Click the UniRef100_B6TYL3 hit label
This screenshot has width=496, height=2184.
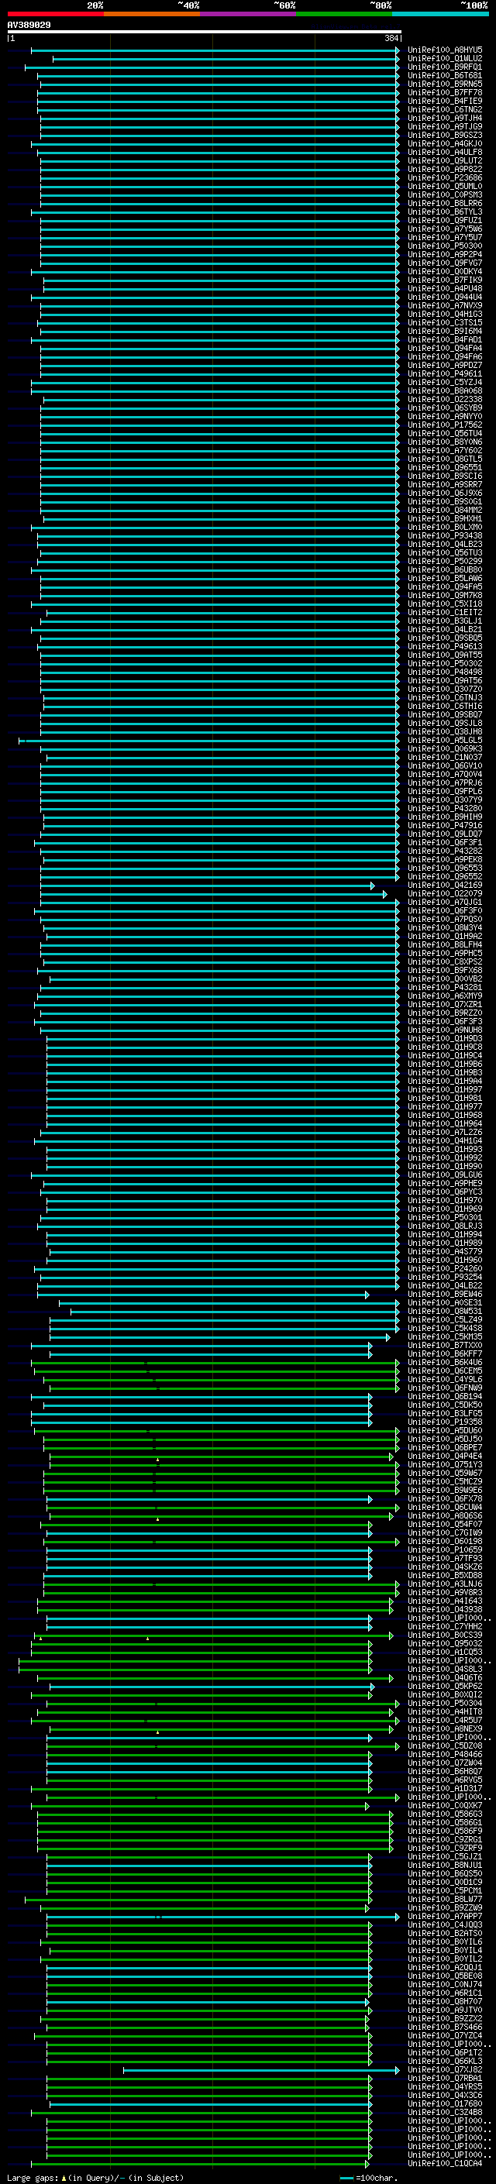(445, 212)
